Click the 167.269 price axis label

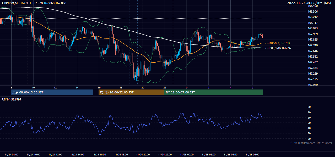(x=312, y=74)
